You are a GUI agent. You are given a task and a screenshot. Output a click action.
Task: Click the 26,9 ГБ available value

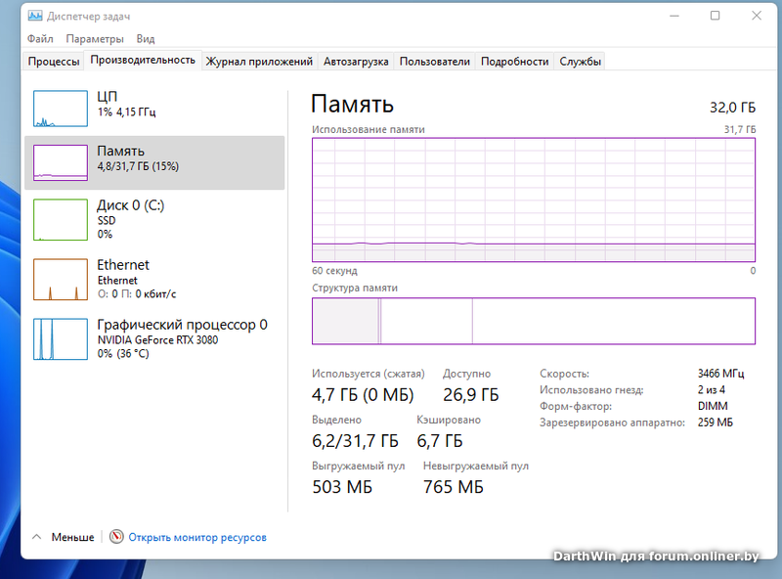click(x=470, y=395)
